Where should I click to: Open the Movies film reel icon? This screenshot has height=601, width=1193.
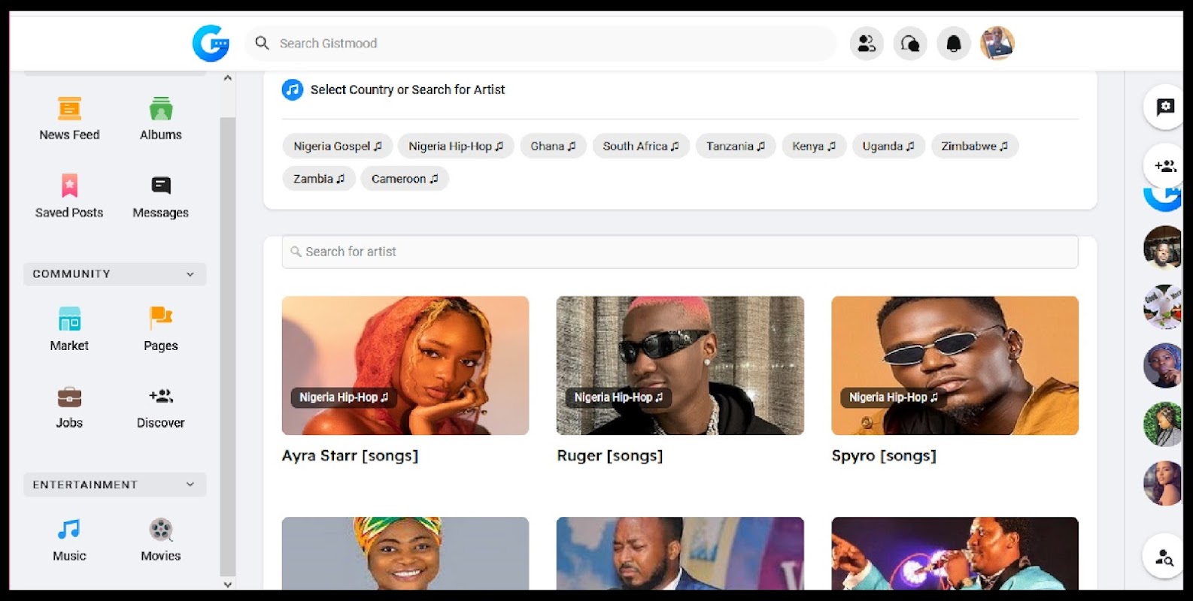pyautogui.click(x=161, y=530)
